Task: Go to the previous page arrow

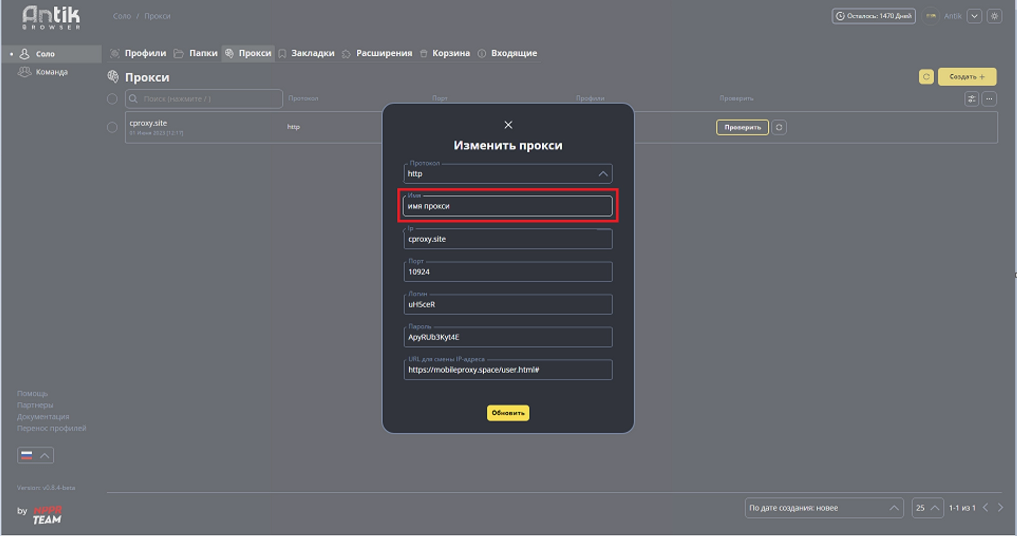Action: (x=985, y=508)
